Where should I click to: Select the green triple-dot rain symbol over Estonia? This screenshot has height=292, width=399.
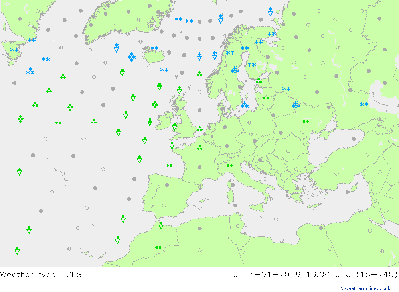pos(259,81)
